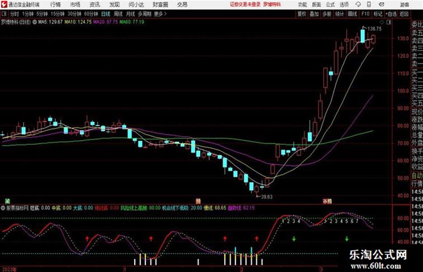The width and height of the screenshot is (423, 272).
Task: Click the 游客 user account label
Action: [x=405, y=4]
